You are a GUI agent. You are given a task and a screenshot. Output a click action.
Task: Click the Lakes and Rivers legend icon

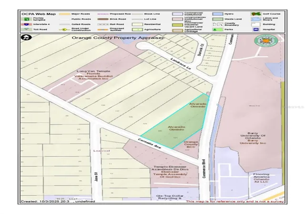[x=256, y=19]
